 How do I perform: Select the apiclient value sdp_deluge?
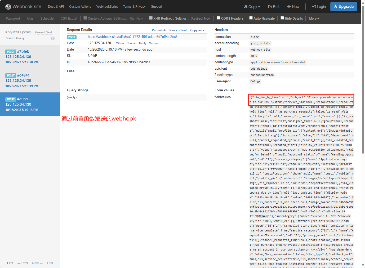(259, 69)
